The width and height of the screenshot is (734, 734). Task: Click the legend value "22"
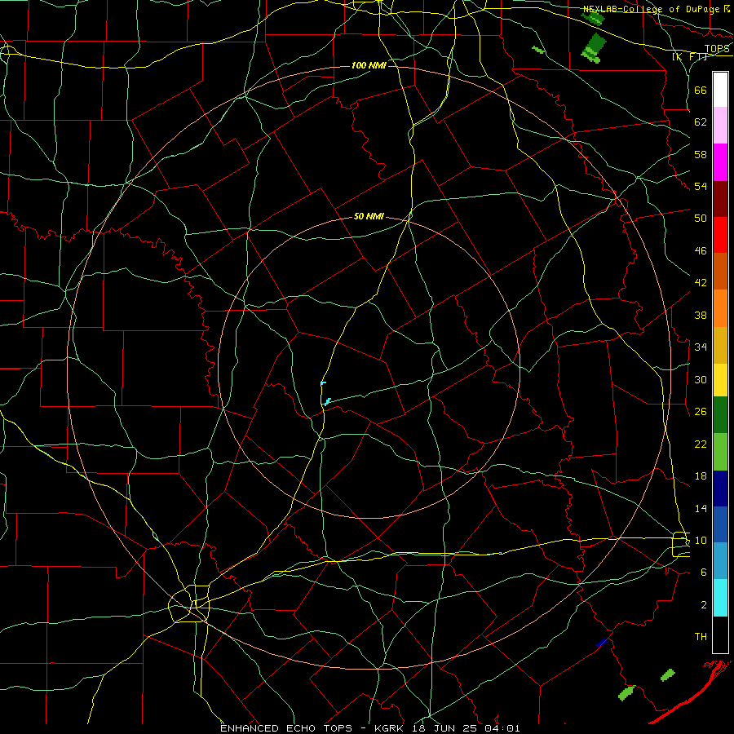[x=701, y=444]
